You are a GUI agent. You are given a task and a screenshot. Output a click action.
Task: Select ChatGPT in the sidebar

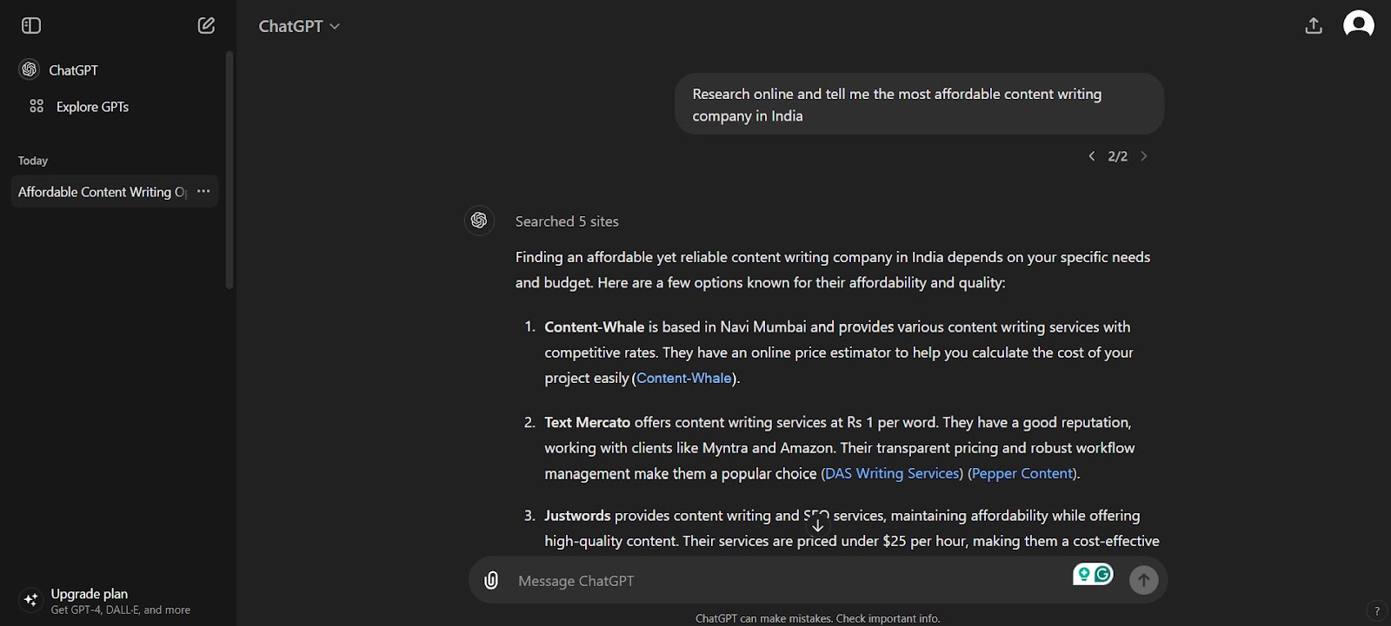[115, 69]
